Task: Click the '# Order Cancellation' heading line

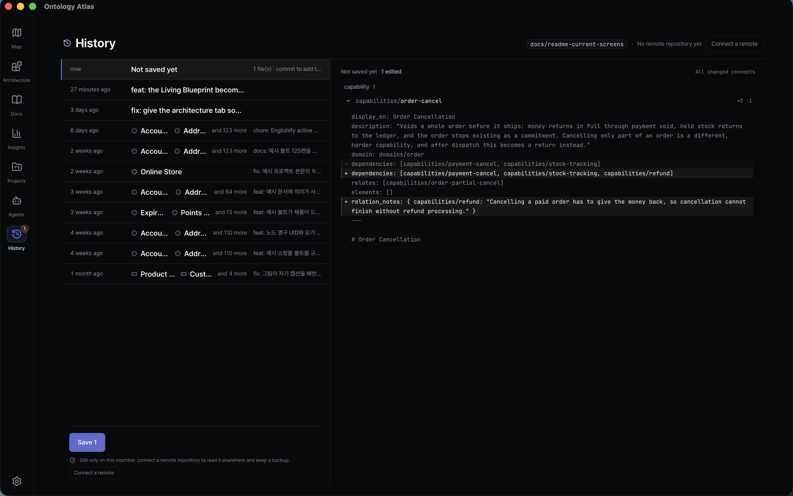Action: coord(386,240)
